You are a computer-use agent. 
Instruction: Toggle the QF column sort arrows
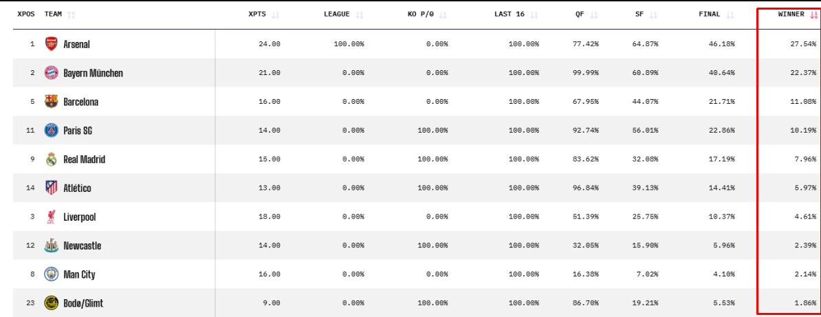tap(594, 14)
